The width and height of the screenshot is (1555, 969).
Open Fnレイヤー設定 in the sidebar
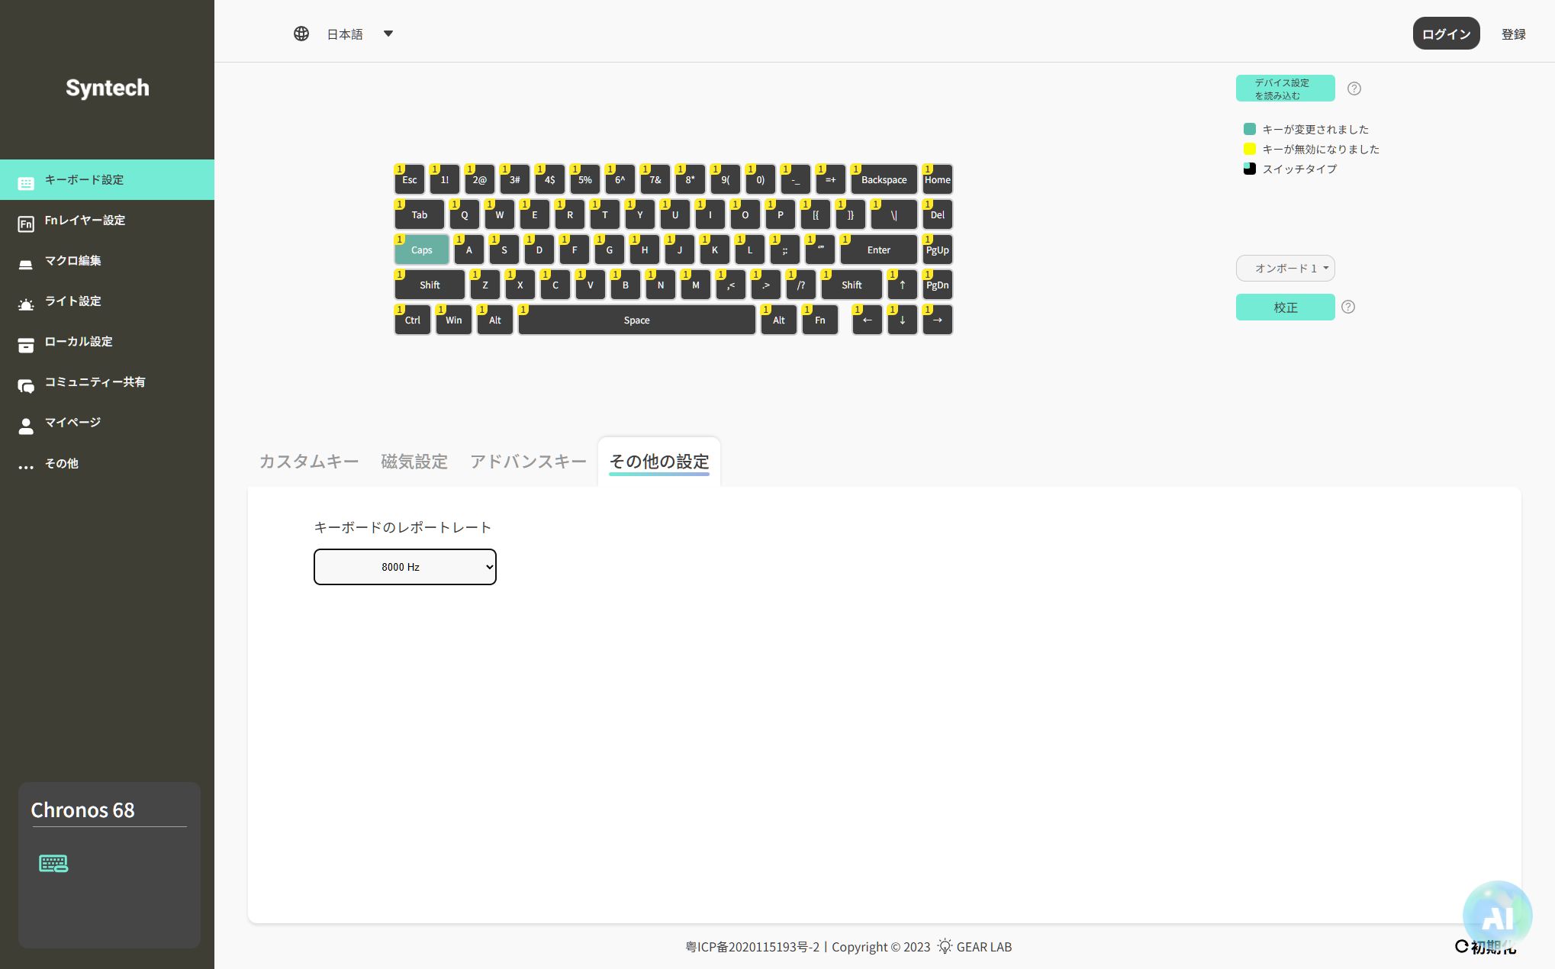click(x=85, y=221)
